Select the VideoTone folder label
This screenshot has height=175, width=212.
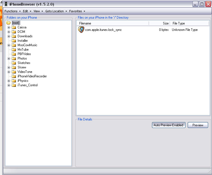tap(25, 72)
